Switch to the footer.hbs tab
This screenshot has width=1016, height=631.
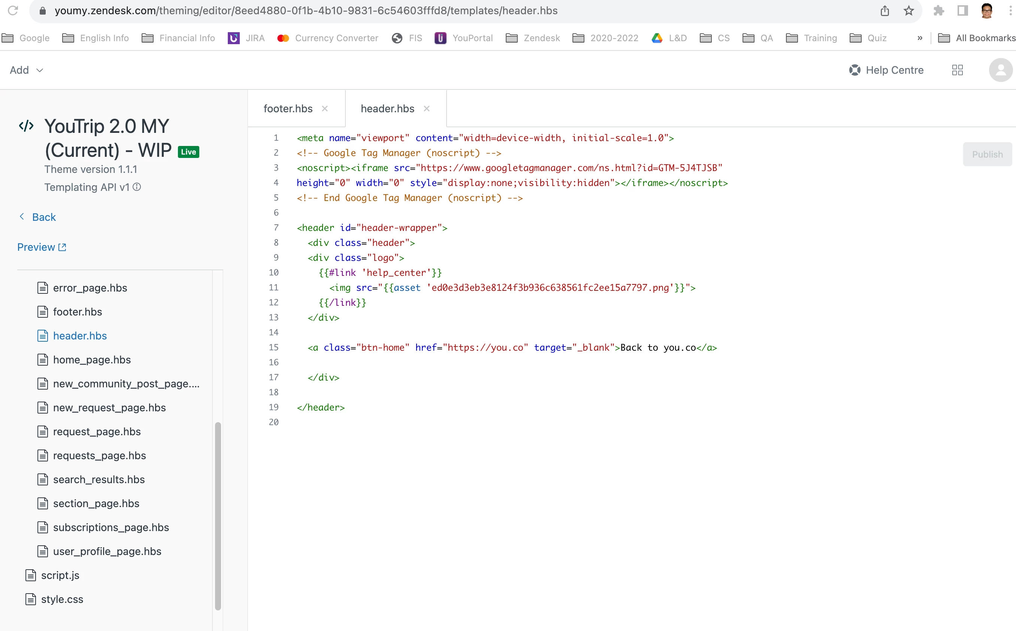coord(288,109)
